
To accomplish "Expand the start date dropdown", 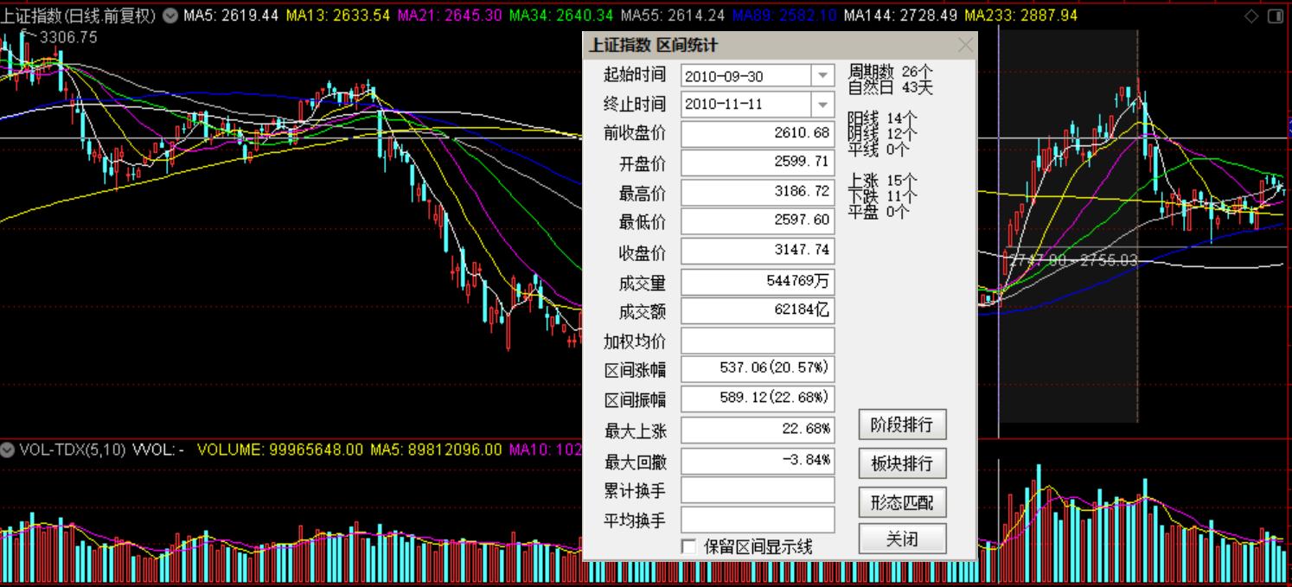I will click(823, 76).
